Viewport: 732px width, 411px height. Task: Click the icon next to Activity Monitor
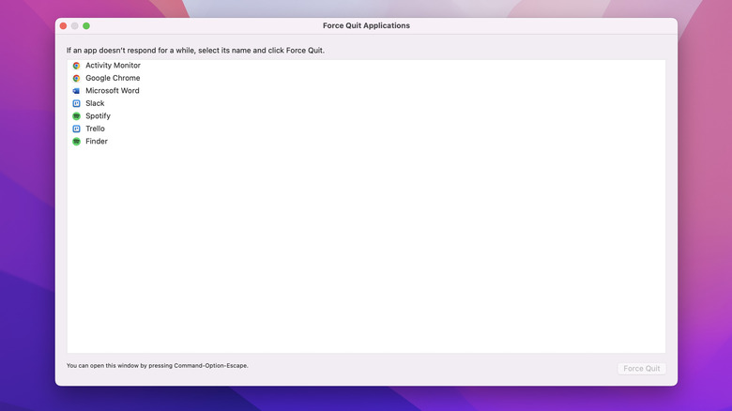coord(76,66)
